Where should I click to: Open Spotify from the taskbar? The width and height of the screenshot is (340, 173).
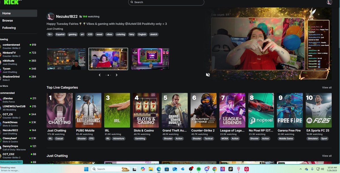click(199, 169)
